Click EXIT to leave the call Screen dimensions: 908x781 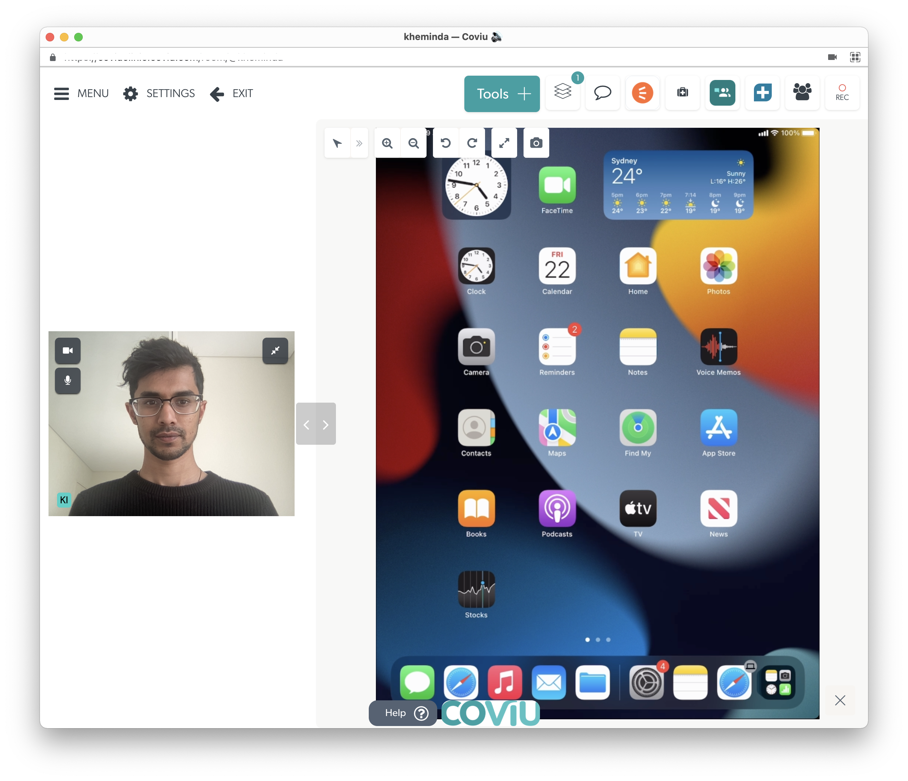[231, 94]
